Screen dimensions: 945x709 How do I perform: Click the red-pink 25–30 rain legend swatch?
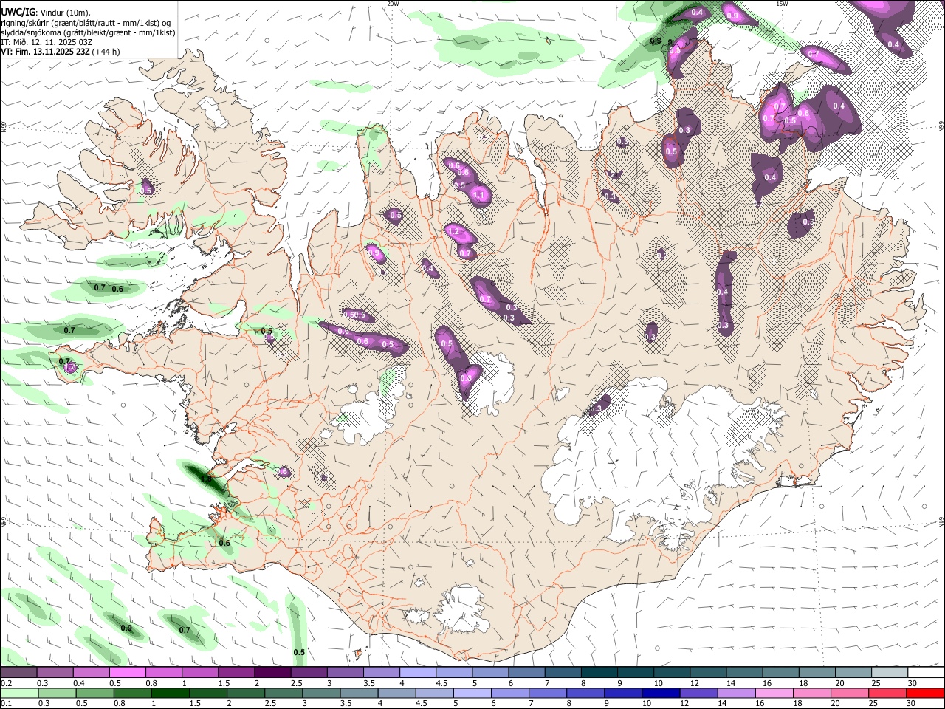(887, 693)
